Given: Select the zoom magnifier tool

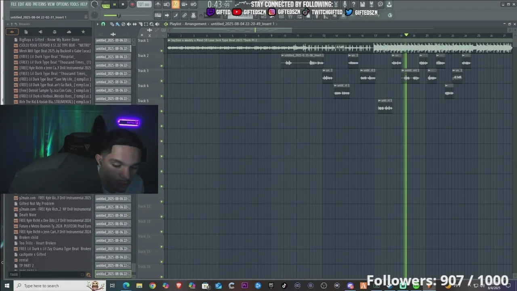Looking at the screenshot, I should pyautogui.click(x=151, y=24).
